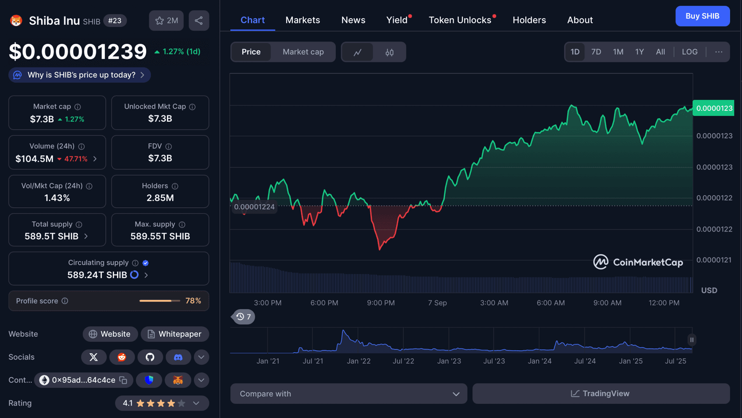
Task: Click the MetaMask fox icon
Action: click(178, 380)
